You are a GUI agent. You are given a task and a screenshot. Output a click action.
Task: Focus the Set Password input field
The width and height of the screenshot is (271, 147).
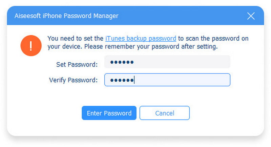pyautogui.click(x=167, y=62)
